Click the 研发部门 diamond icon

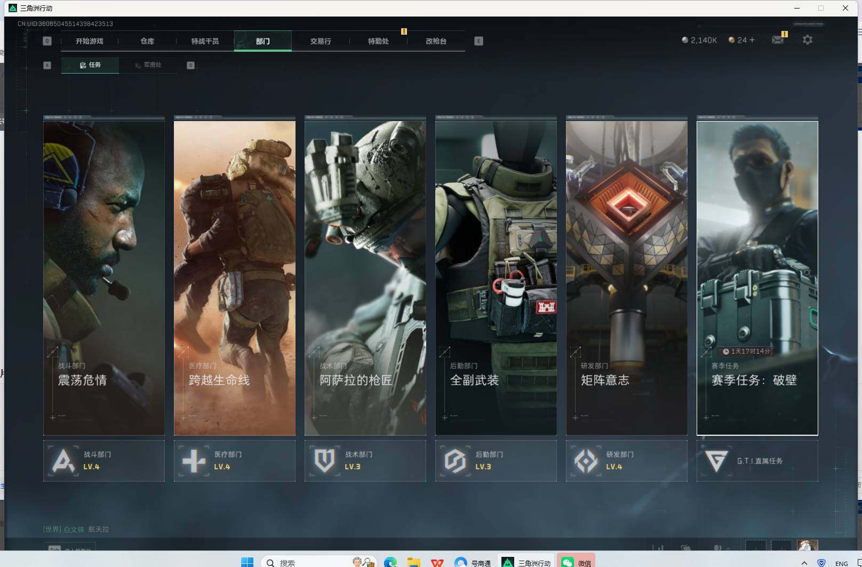[586, 461]
